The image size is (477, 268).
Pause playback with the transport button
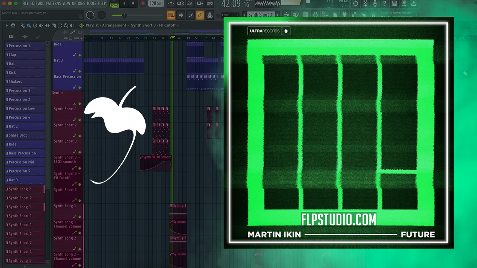124,4
